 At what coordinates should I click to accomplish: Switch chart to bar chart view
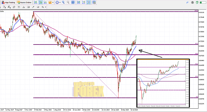(x=35, y=2)
